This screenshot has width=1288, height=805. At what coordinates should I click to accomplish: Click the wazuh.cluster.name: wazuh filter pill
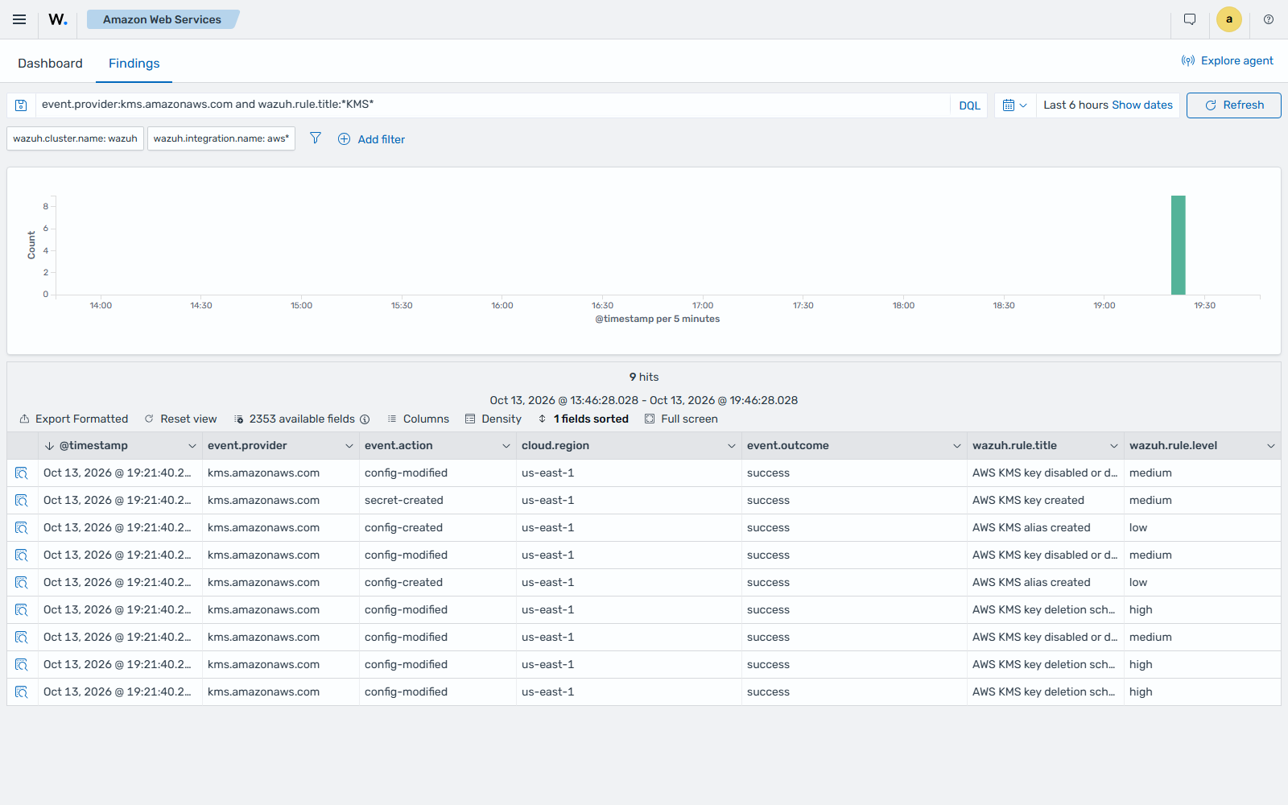75,138
